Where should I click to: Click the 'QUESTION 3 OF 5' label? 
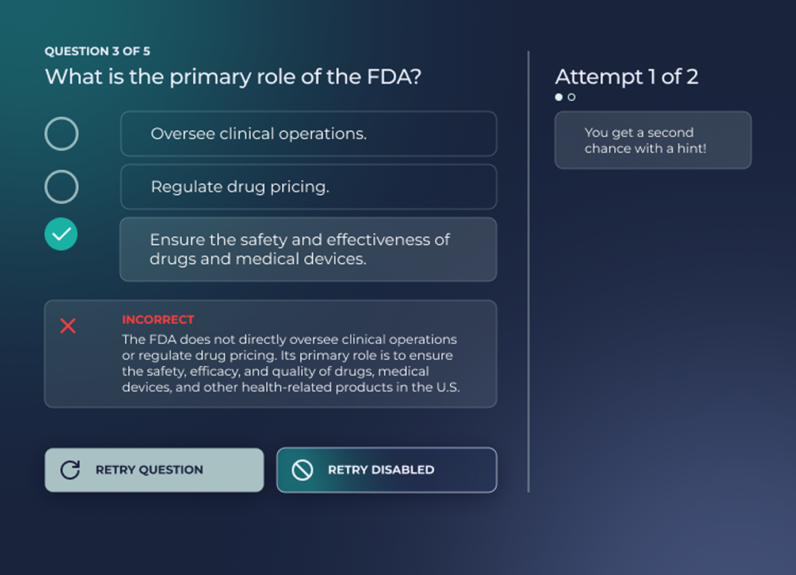coord(97,51)
